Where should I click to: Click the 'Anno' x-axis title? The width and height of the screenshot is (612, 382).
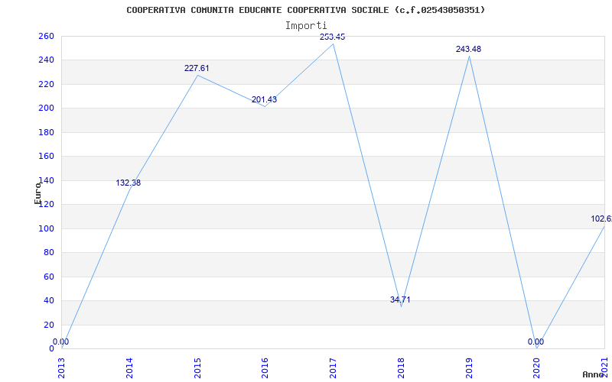[x=594, y=374]
